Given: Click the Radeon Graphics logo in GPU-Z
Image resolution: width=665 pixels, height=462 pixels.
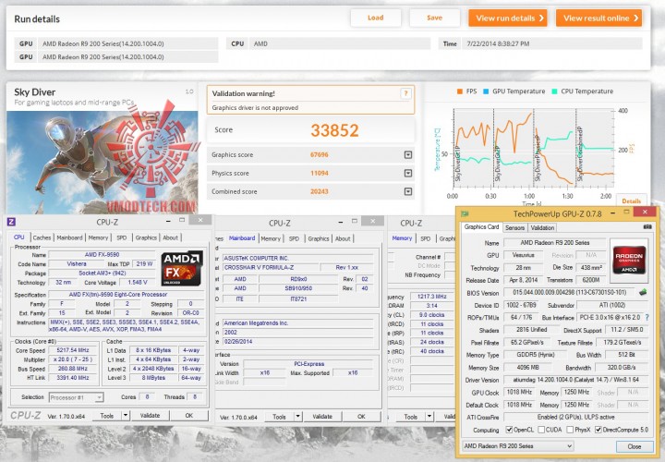Looking at the screenshot, I should [x=629, y=261].
